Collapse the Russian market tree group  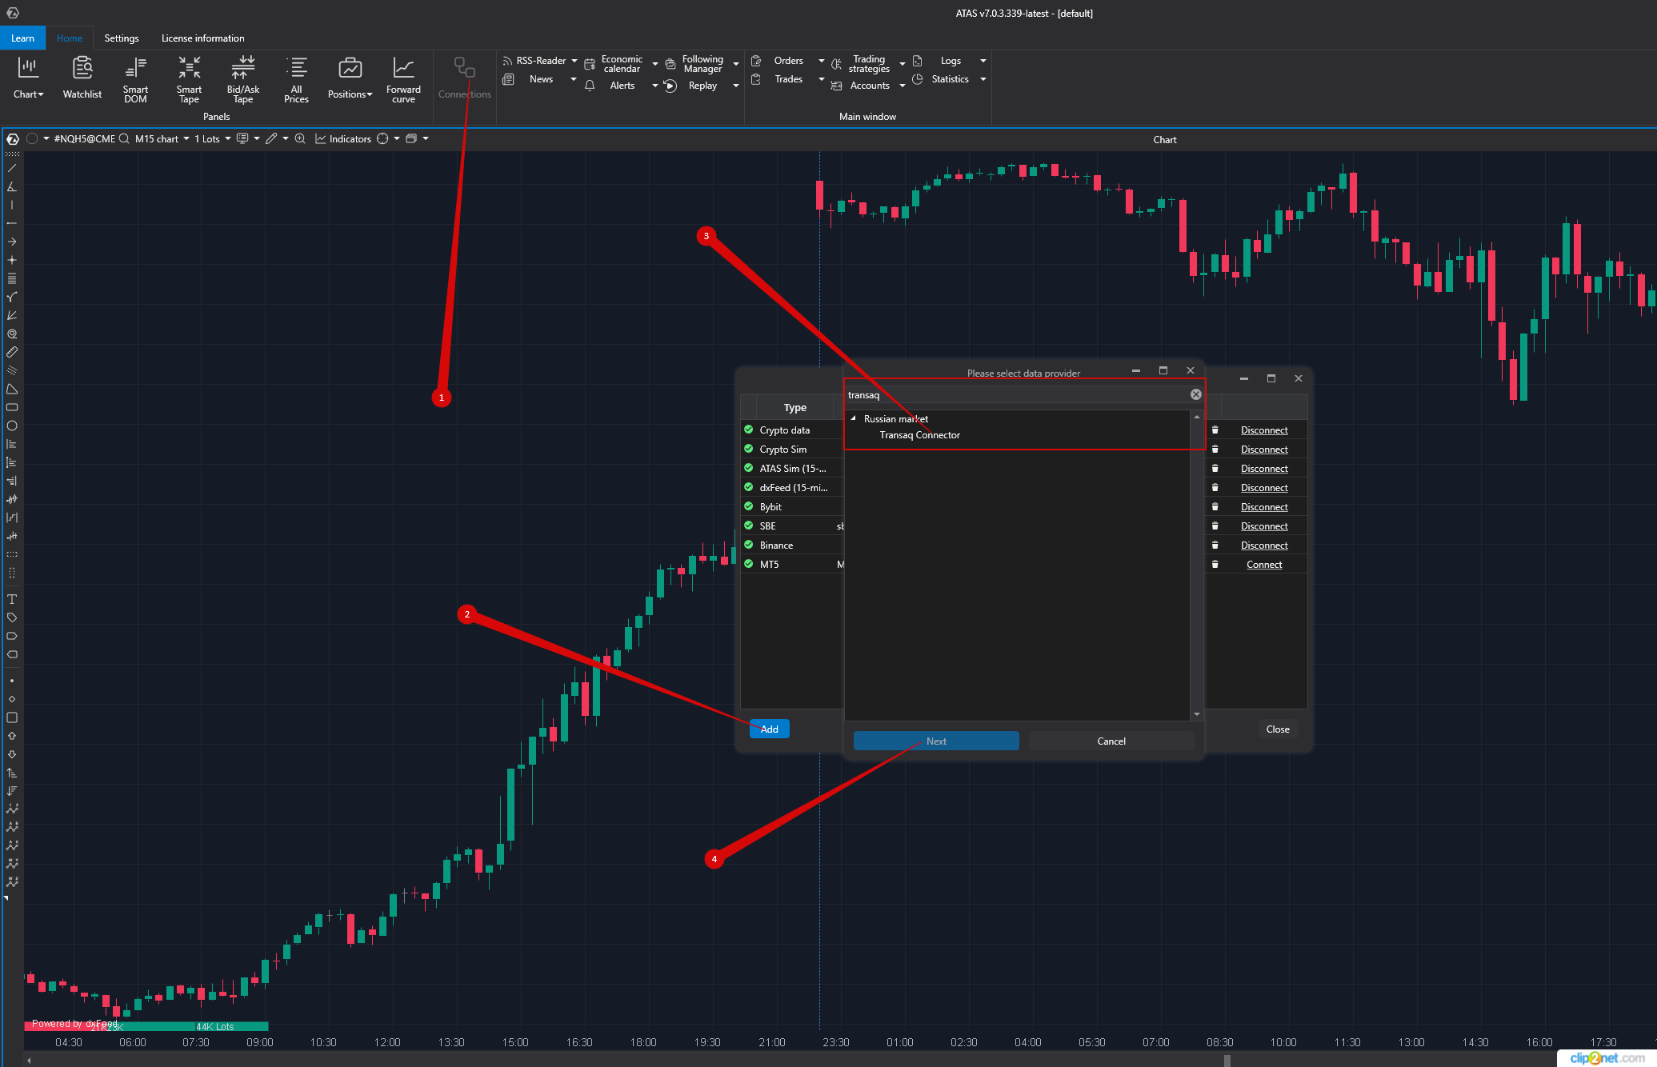click(x=854, y=418)
